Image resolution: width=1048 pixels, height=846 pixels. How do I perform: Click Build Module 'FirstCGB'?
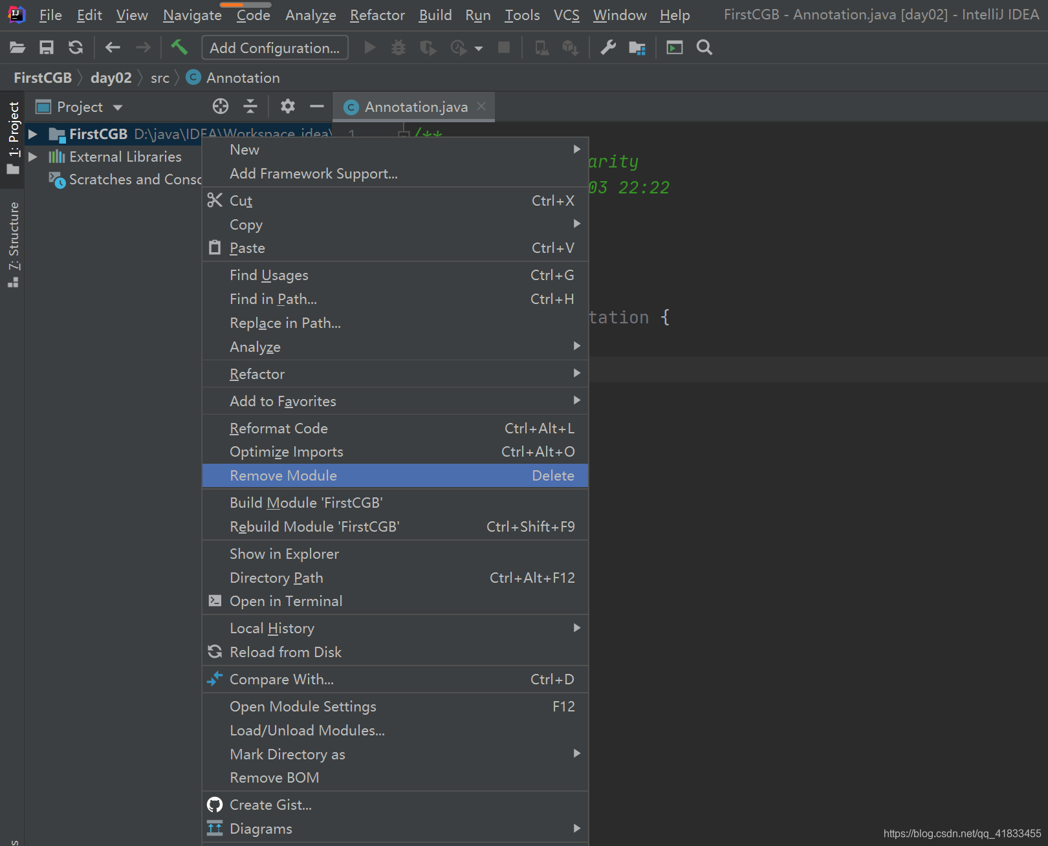(x=395, y=503)
